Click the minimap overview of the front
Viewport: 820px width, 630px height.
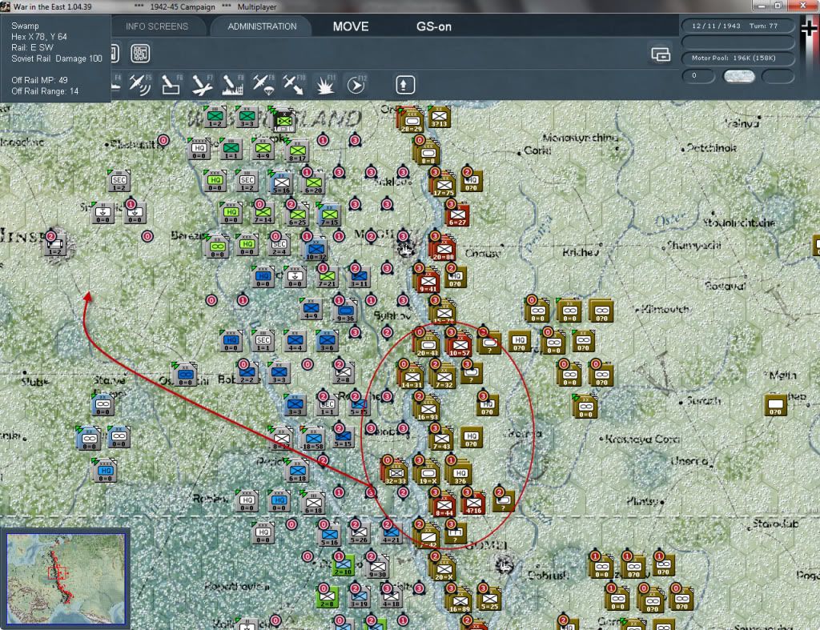pos(66,579)
